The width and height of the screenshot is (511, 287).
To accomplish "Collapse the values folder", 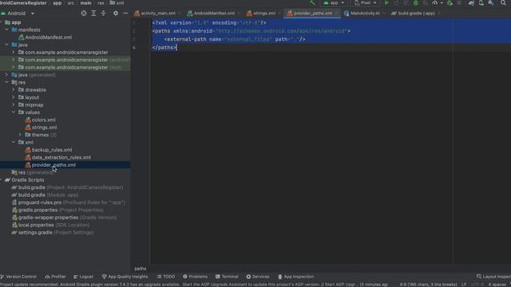I will (14, 112).
